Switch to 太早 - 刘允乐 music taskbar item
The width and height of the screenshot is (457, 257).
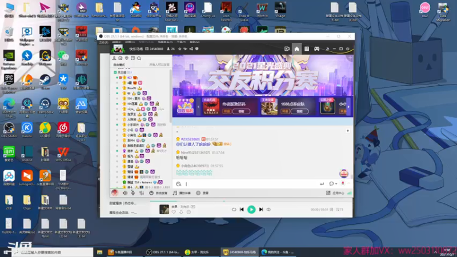(201, 252)
